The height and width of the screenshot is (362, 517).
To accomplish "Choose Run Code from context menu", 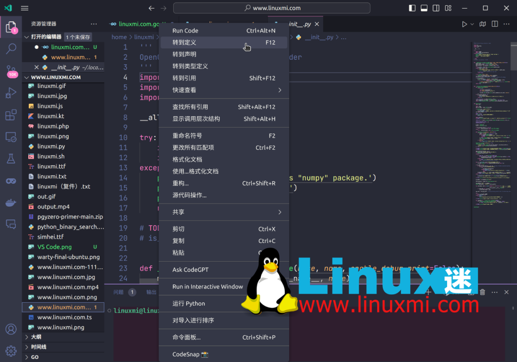I will tap(224, 31).
